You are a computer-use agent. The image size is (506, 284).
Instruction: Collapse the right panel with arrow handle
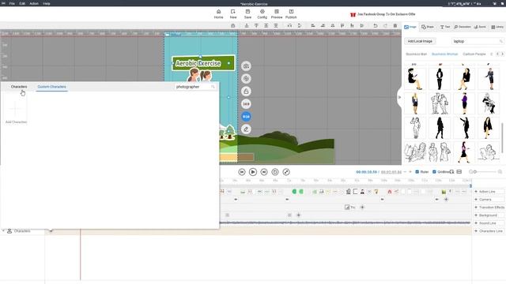click(399, 97)
